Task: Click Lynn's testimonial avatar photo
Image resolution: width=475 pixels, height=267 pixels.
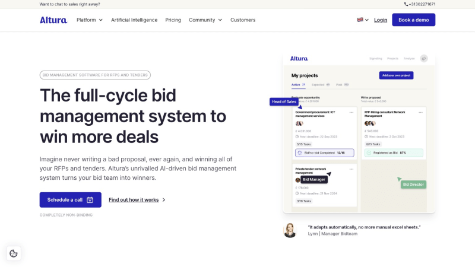Action: click(x=290, y=230)
